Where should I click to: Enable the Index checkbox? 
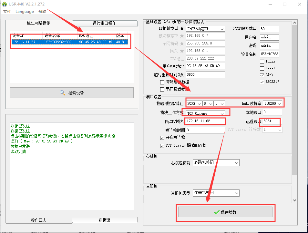(262, 61)
